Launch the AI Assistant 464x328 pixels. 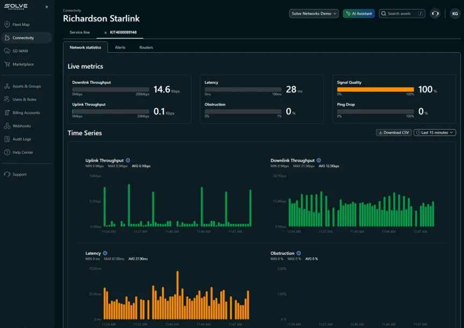click(359, 13)
